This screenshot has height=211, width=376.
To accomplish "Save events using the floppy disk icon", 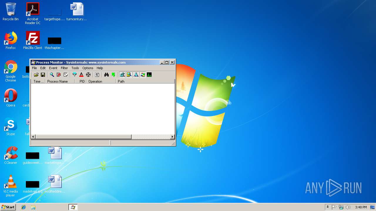I will [x=43, y=75].
